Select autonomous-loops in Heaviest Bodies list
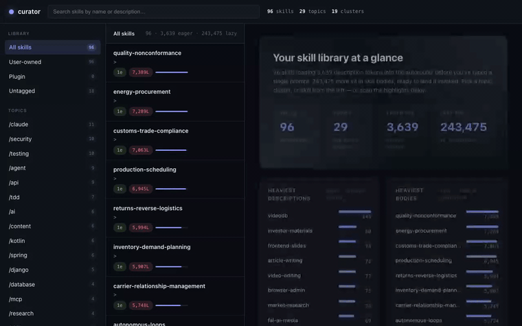This screenshot has height=326, width=522. 446,320
